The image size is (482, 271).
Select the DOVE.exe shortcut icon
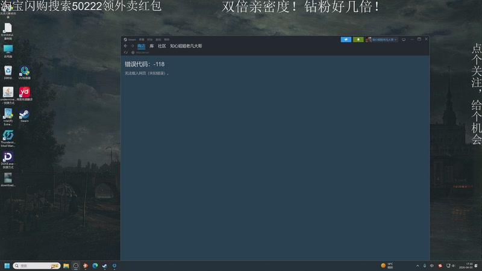(8, 160)
